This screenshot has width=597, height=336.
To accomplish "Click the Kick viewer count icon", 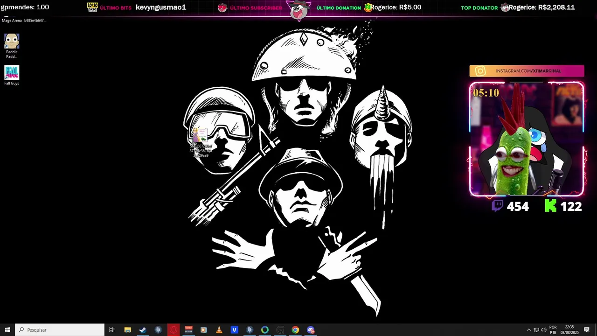I will pyautogui.click(x=550, y=206).
